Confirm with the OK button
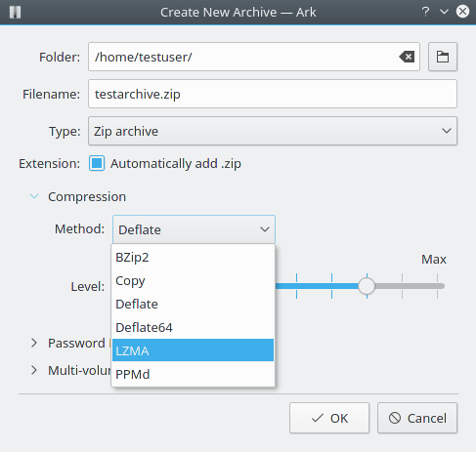This screenshot has width=476, height=452. pyautogui.click(x=329, y=418)
